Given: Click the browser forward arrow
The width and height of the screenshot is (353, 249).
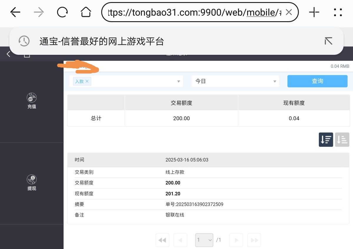Looking at the screenshot, I should click(x=39, y=12).
